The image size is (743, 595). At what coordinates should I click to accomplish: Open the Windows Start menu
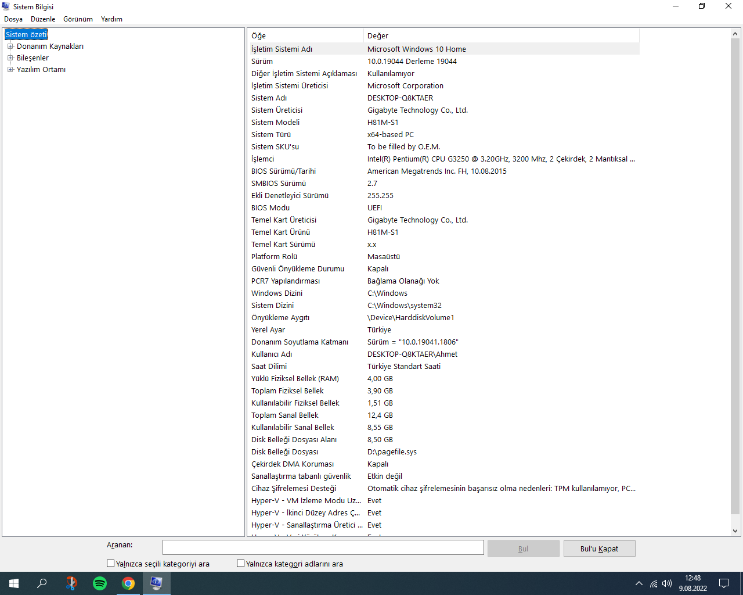[x=14, y=583]
